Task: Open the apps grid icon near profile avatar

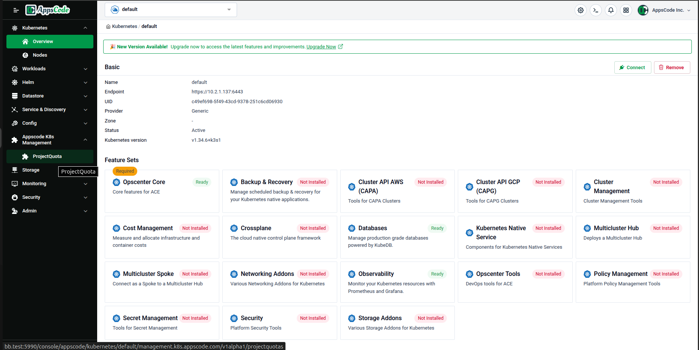Action: point(626,10)
